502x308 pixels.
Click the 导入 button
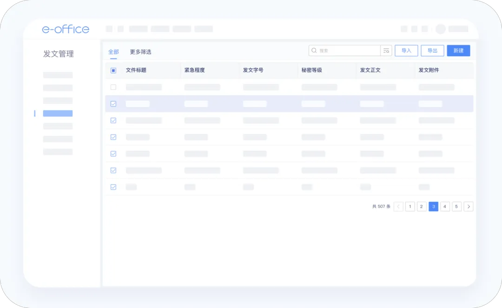point(406,51)
